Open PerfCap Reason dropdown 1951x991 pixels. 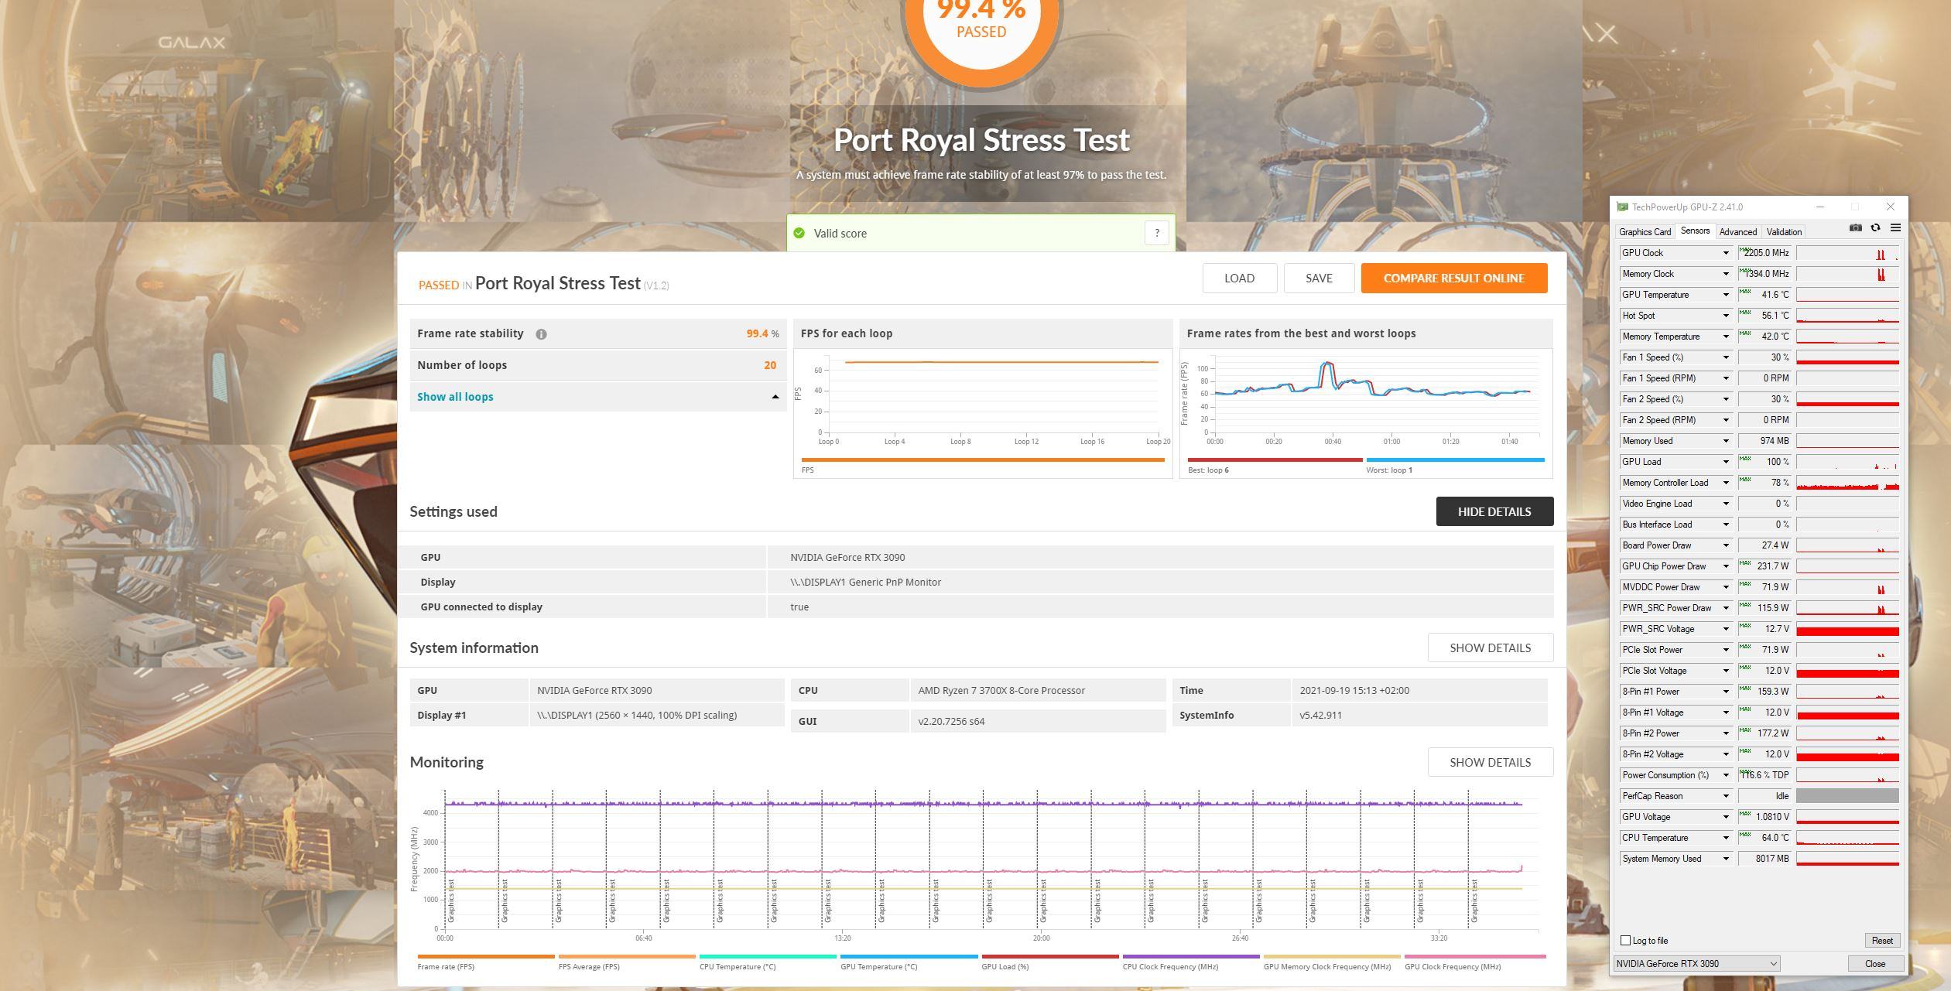(x=1725, y=796)
